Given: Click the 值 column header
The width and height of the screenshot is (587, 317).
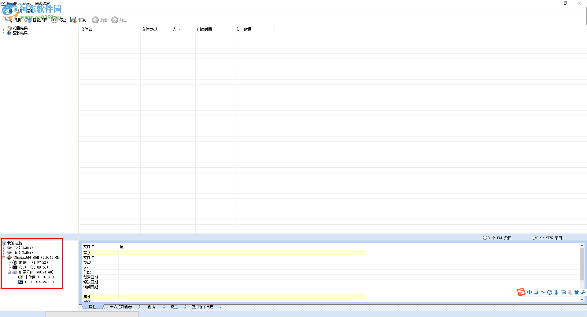Looking at the screenshot, I should click(242, 247).
